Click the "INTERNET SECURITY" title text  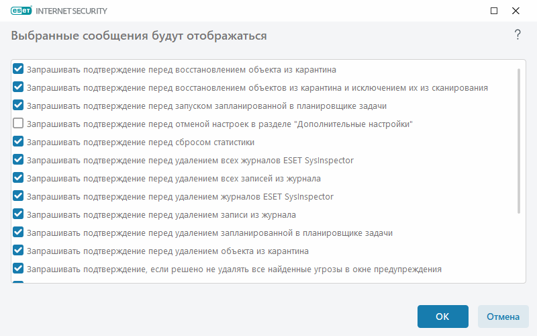click(x=71, y=11)
